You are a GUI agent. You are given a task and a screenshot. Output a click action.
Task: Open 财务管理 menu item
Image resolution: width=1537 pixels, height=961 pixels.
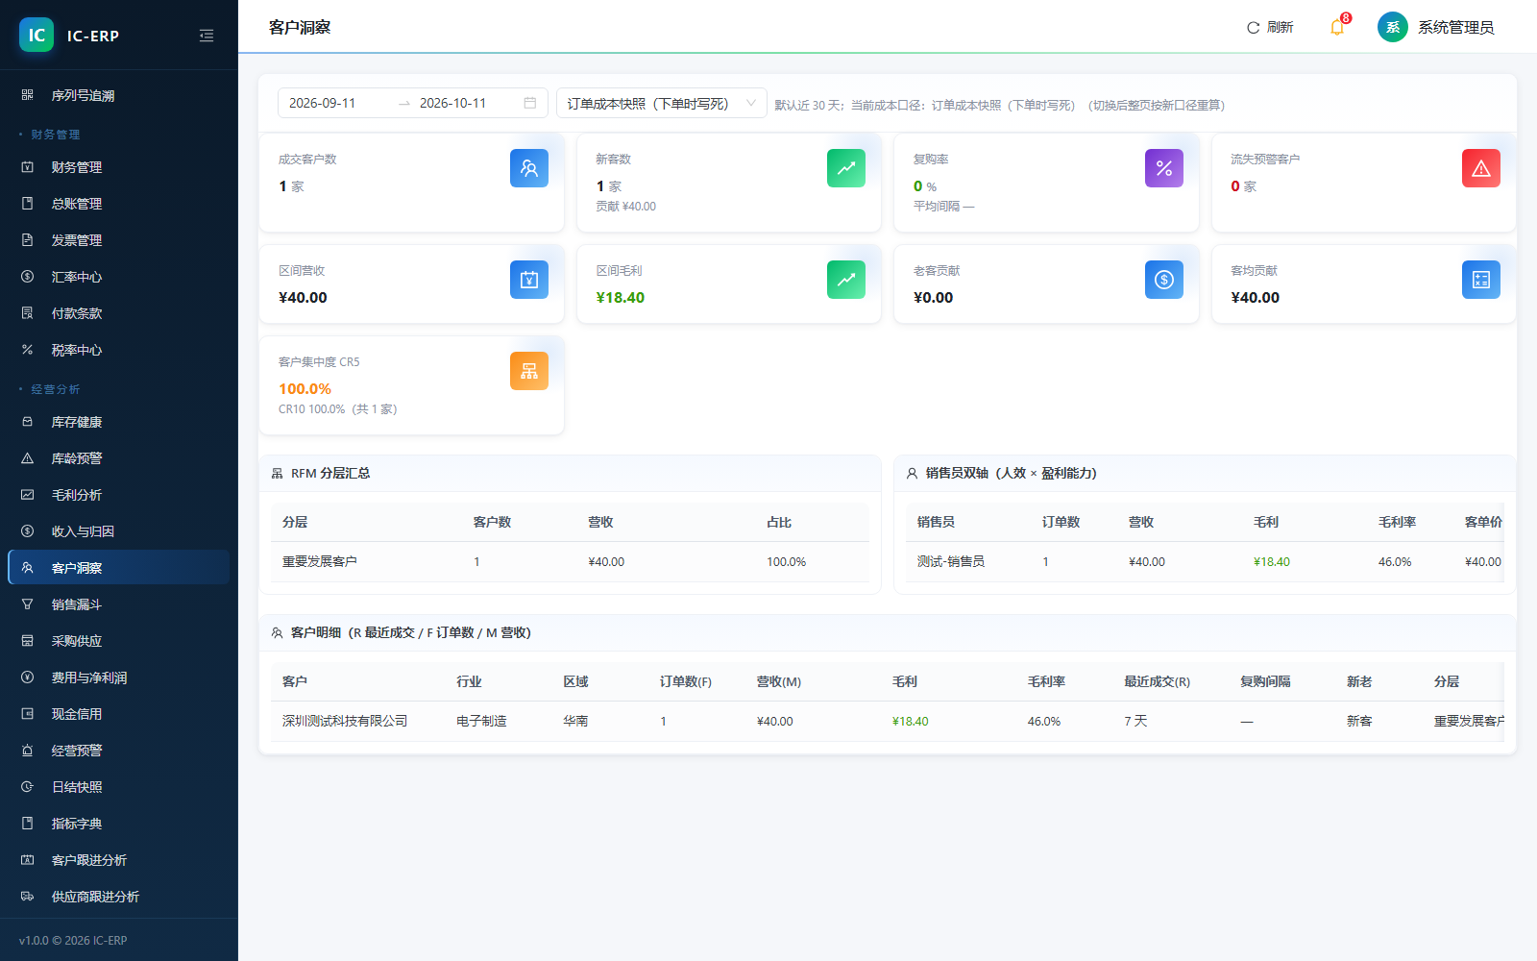coord(119,167)
